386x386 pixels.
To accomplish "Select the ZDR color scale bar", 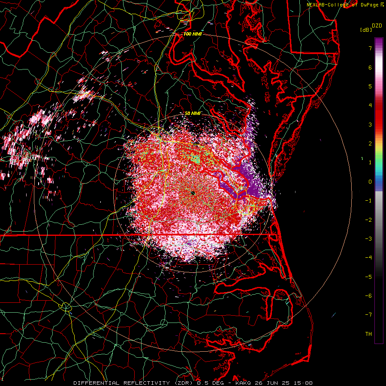I will pyautogui.click(x=379, y=190).
